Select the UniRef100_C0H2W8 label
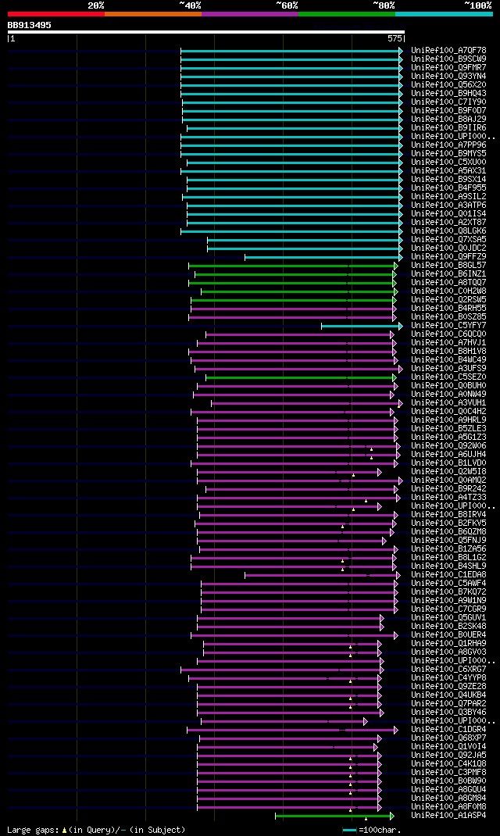500x836 pixels. point(448,291)
